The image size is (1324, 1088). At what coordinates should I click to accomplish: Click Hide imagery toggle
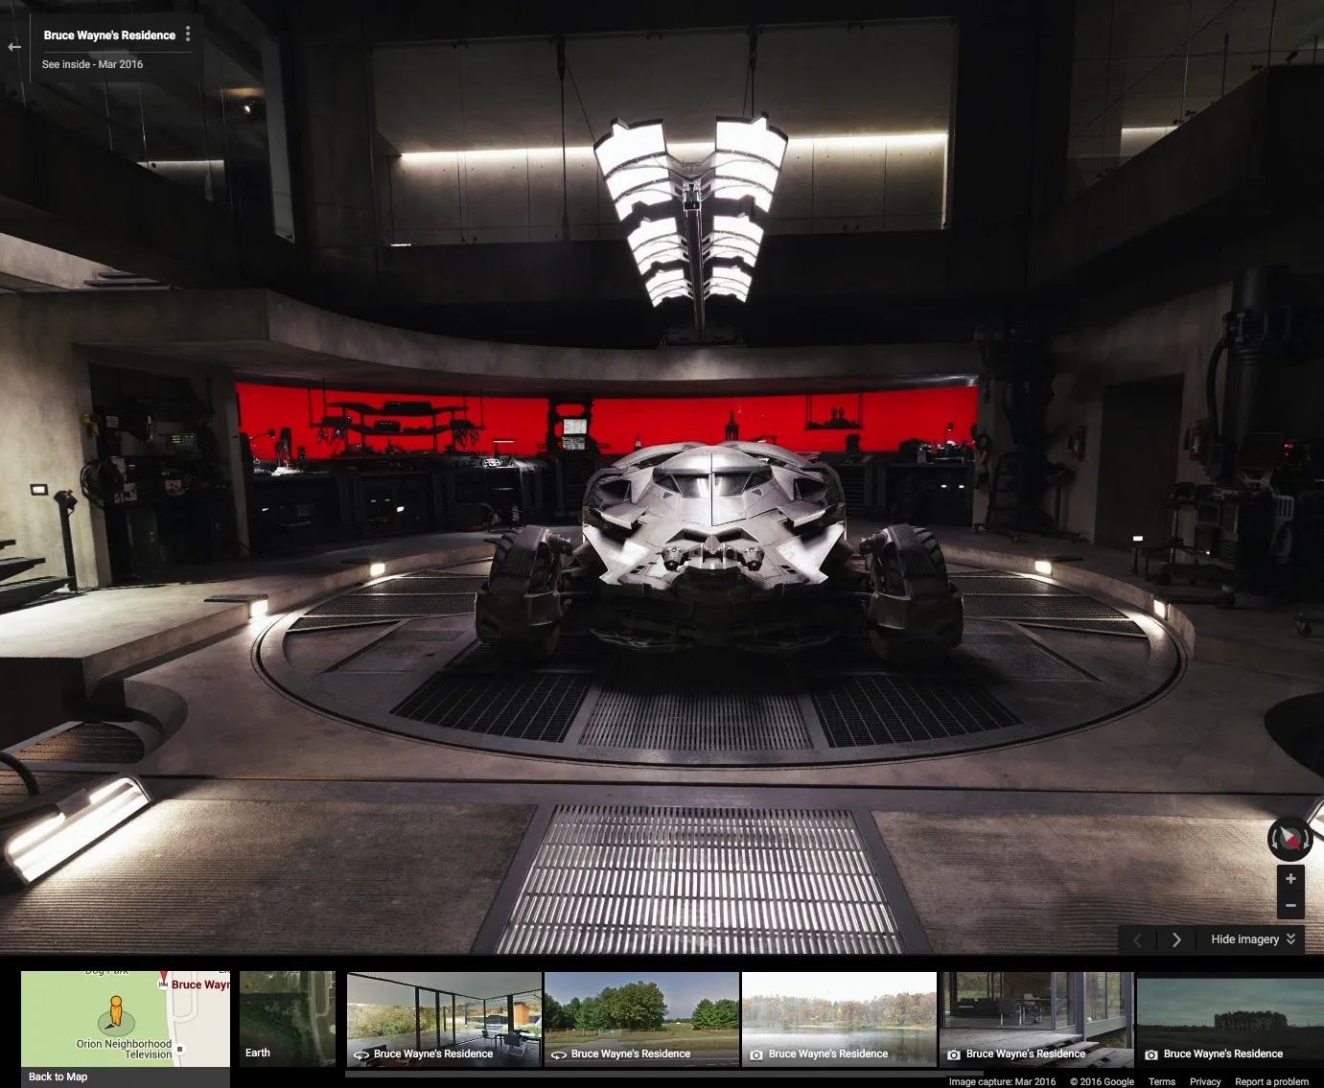(1253, 939)
